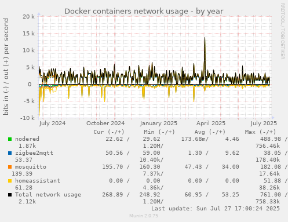Click Total network usage average '60.95'
Screen dimensions: 288x222
coord(193,195)
